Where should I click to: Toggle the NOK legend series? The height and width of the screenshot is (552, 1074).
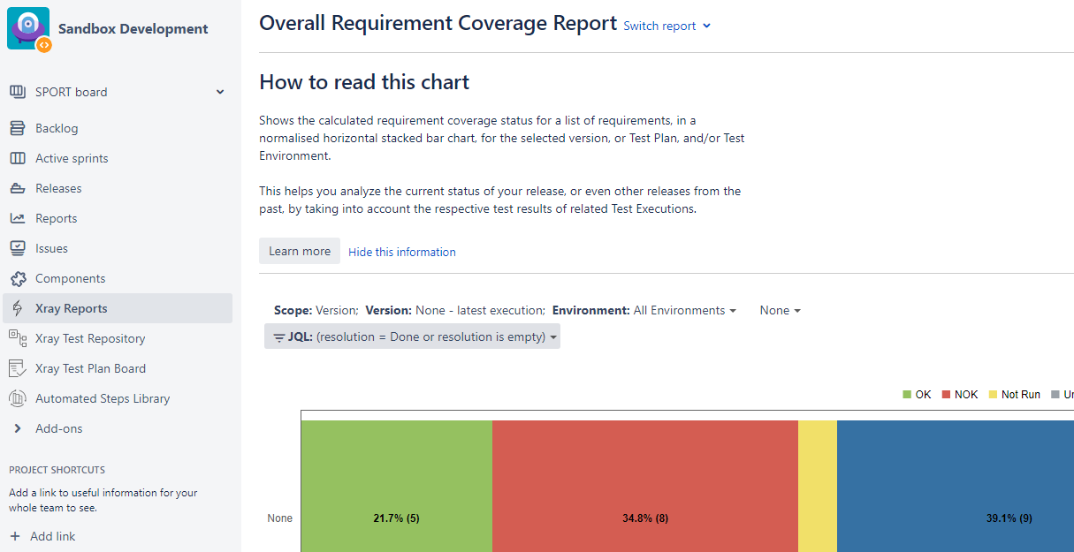(959, 395)
